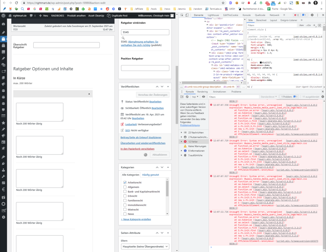This screenshot has width=326, height=252.
Task: Open console settings gear icon
Action: coord(323,97)
